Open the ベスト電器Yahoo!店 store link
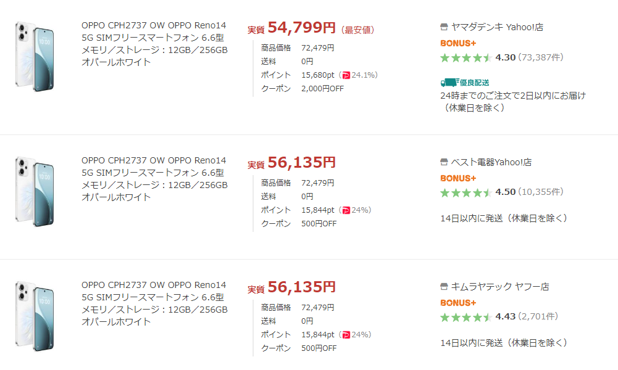This screenshot has height=370, width=618. [491, 162]
